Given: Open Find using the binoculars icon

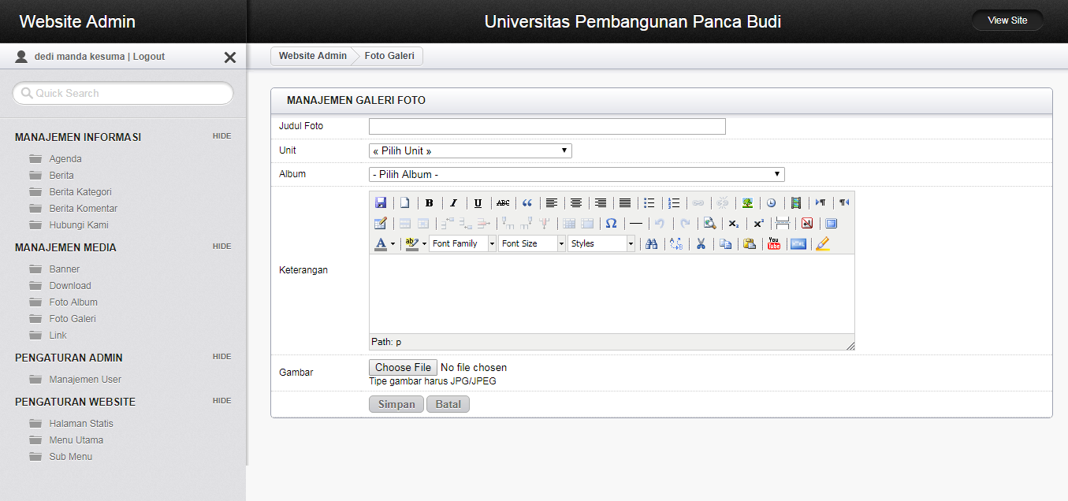Looking at the screenshot, I should (651, 243).
